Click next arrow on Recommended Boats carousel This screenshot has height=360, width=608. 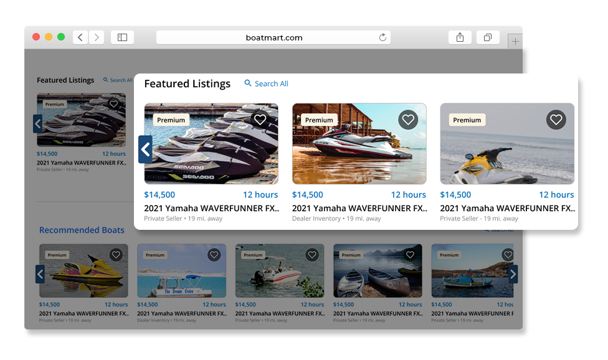pyautogui.click(x=513, y=274)
